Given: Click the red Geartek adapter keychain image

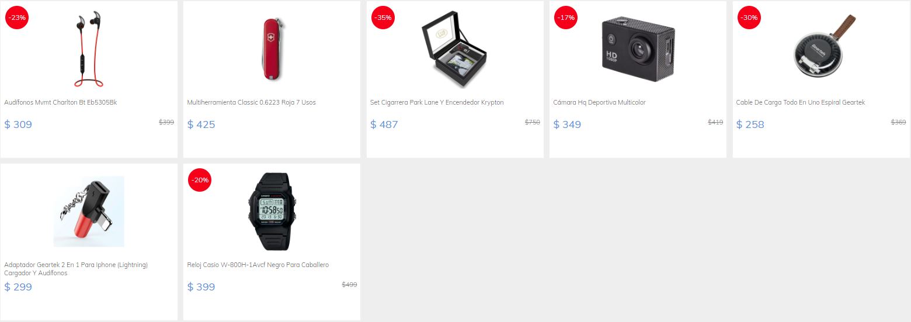Looking at the screenshot, I should (89, 212).
